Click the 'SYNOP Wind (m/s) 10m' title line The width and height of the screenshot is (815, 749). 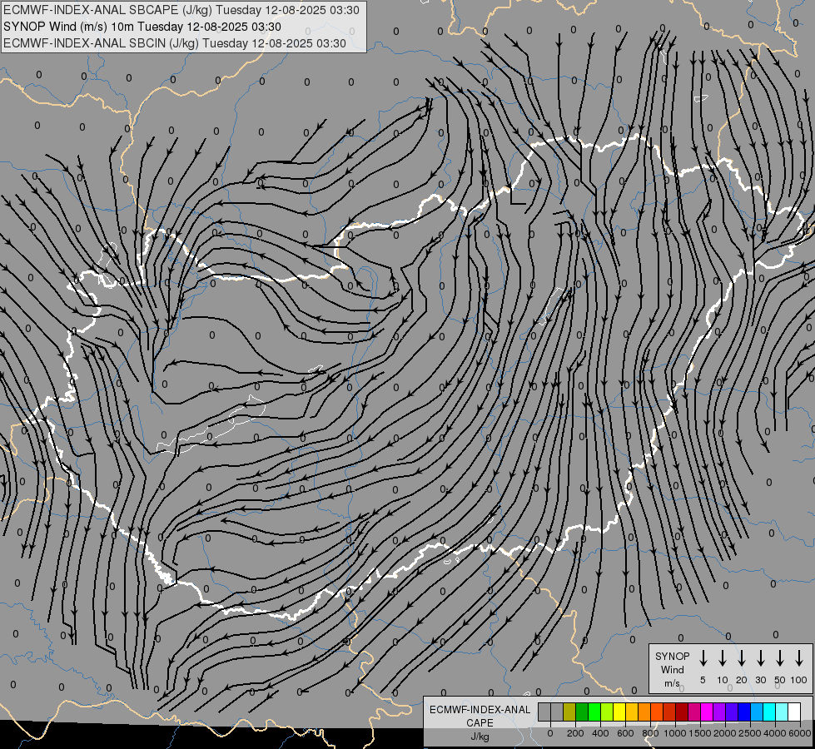pos(142,27)
